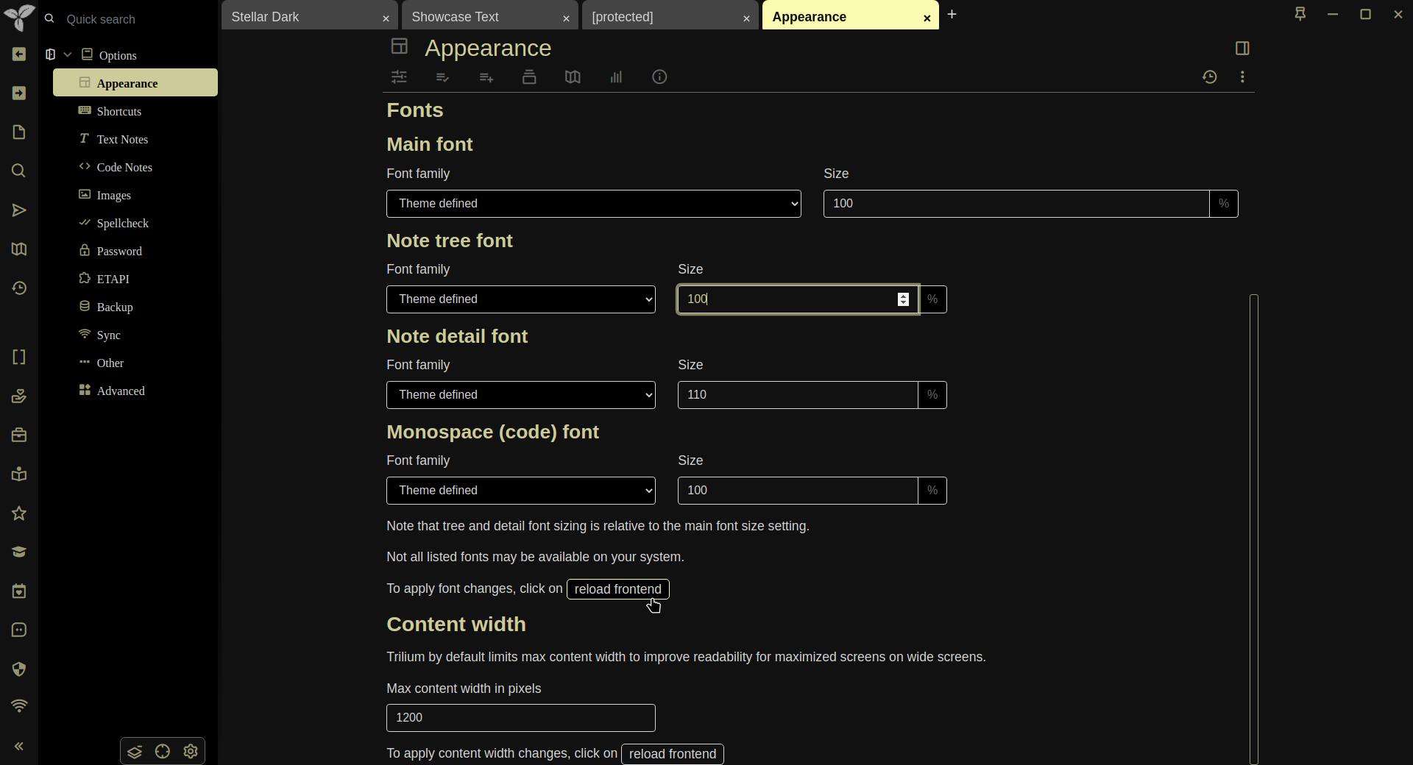Open the Main font family dropdown

pos(594,204)
